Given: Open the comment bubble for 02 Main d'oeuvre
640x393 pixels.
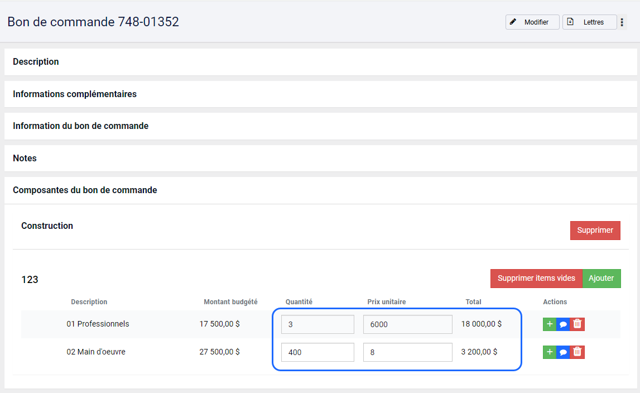Looking at the screenshot, I should coord(563,352).
